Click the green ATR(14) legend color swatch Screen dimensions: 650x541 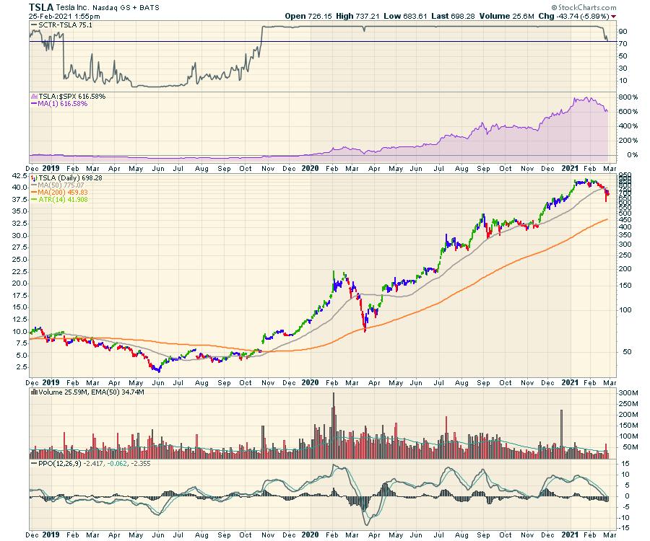[x=32, y=201]
